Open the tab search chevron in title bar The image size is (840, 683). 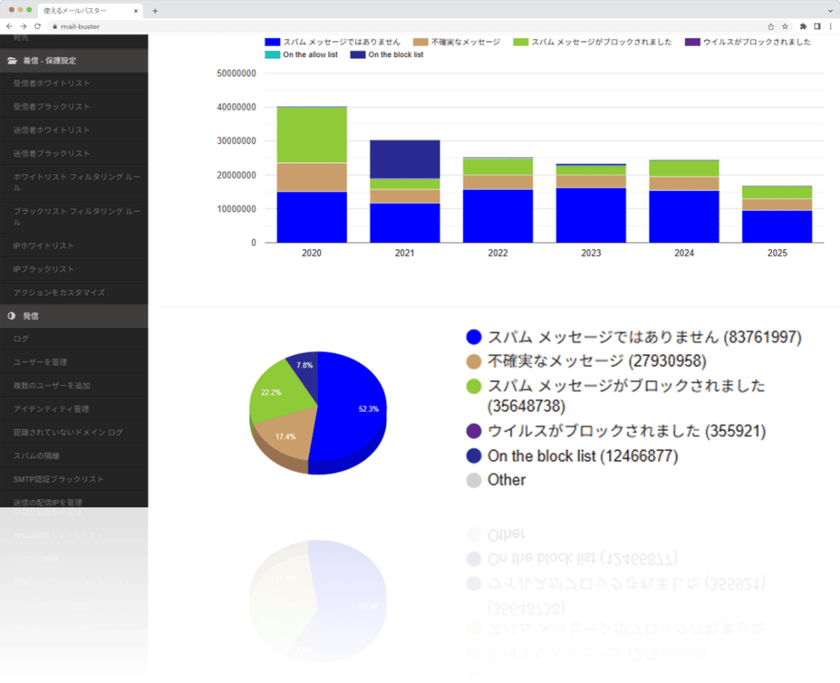(x=830, y=11)
